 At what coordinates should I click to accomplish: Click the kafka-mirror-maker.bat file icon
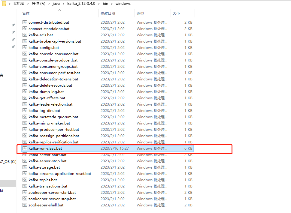click(x=25, y=123)
